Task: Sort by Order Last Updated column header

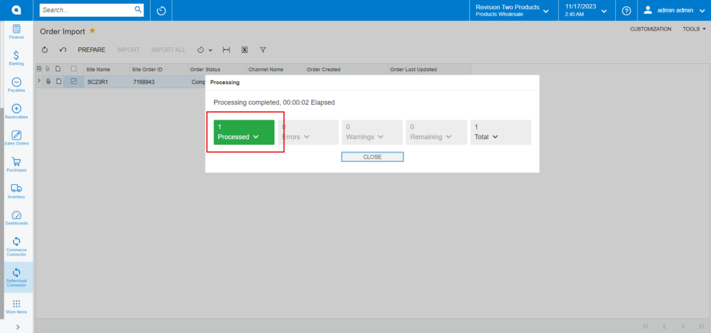Action: (430, 70)
